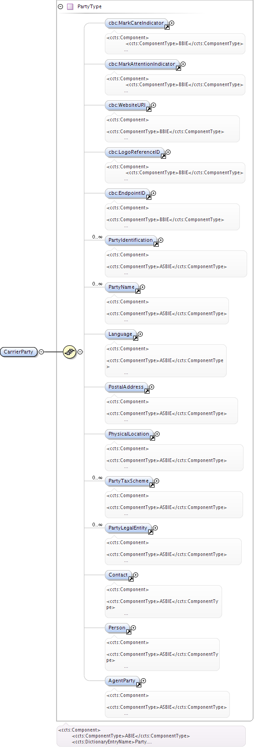Collapse the CarrierParty element node
Image resolution: width=254 pixels, height=748 pixels.
41,352
